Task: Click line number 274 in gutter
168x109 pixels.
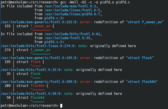Action: pos(8,50)
